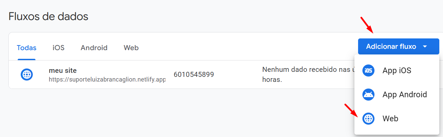Choose App Android from the add stream menu
Viewport: 443px width, 137px height.
(397, 95)
